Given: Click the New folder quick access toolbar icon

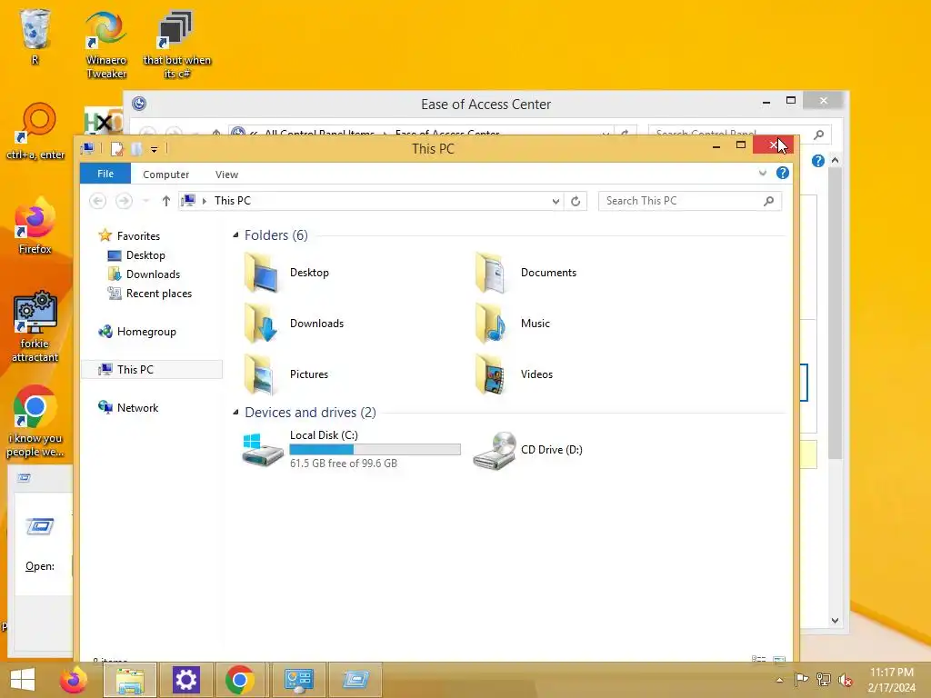Looking at the screenshot, I should pos(136,149).
